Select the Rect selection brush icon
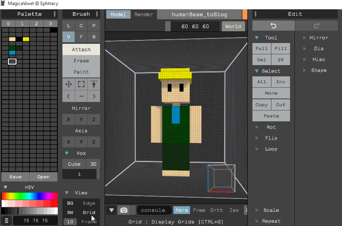The width and height of the screenshot is (342, 226). 81,84
